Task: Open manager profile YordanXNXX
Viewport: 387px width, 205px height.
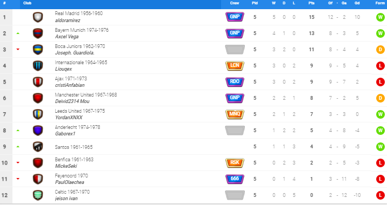Action: click(69, 118)
